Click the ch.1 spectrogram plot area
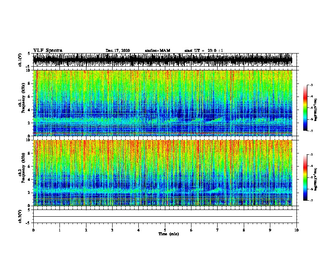 [162, 103]
